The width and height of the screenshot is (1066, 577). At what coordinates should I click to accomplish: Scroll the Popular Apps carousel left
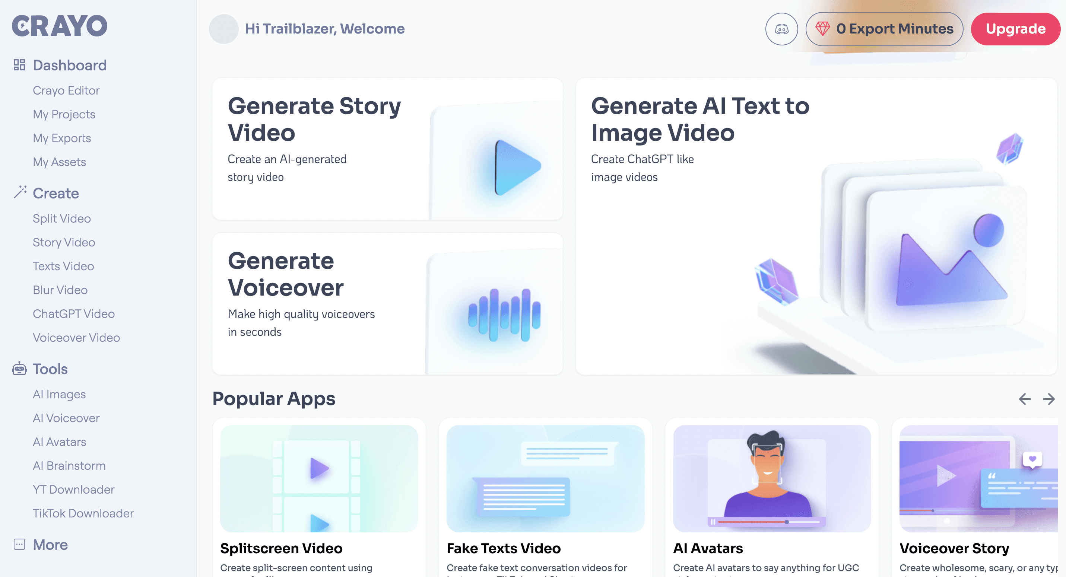(x=1025, y=399)
